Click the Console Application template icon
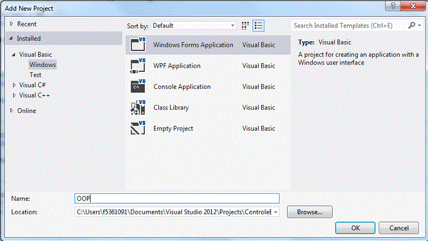This screenshot has height=241, width=428. click(138, 87)
